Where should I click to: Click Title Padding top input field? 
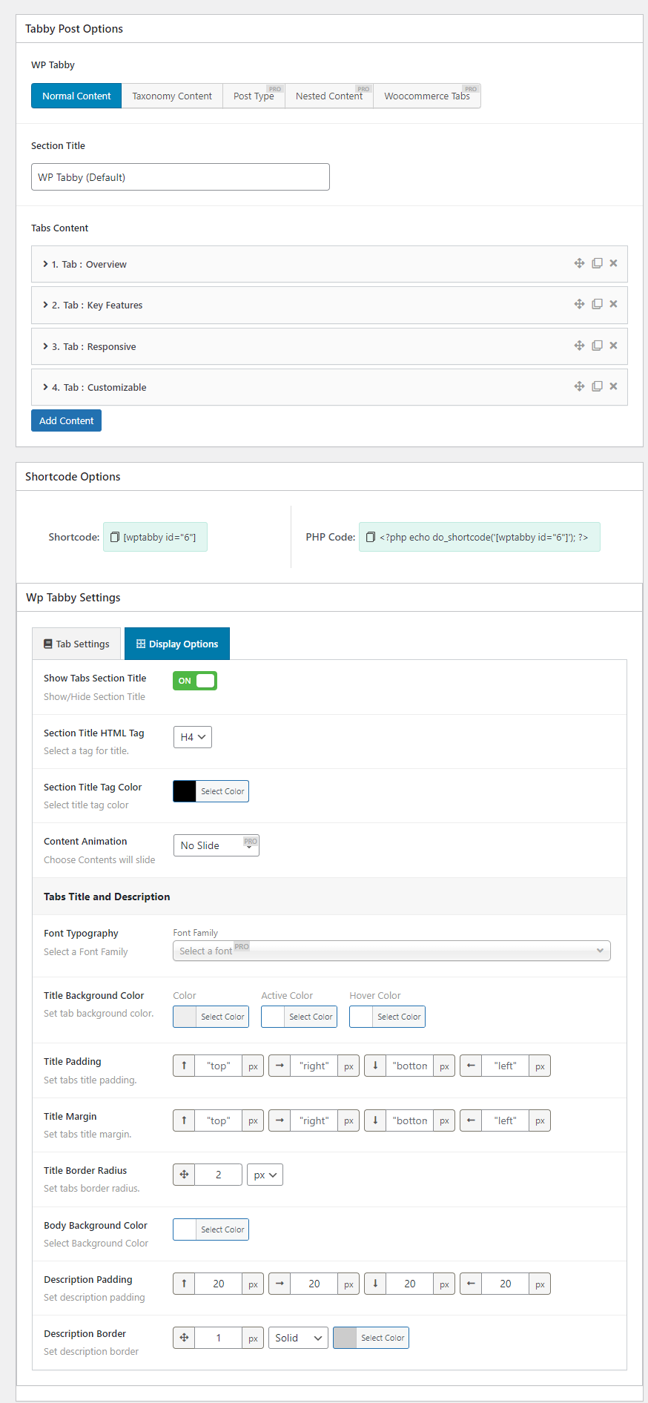tap(219, 1066)
